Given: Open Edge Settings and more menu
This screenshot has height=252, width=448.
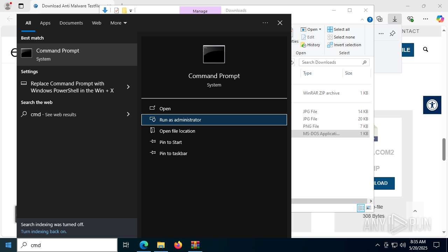Looking at the screenshot, I should [x=426, y=19].
